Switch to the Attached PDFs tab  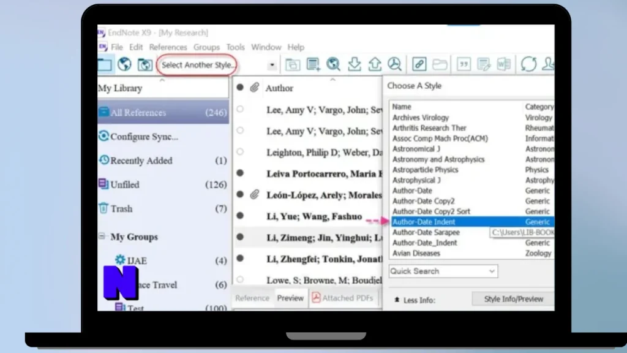pos(343,298)
